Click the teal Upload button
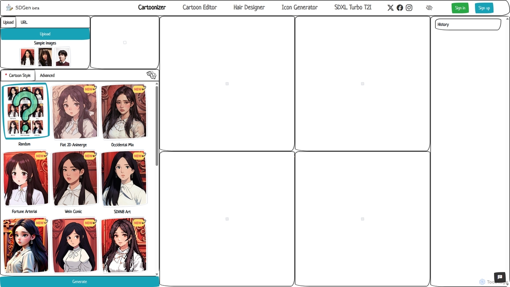 [x=45, y=34]
